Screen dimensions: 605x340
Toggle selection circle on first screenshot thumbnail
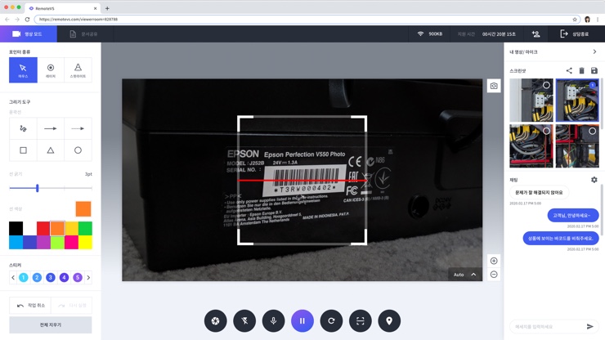pyautogui.click(x=546, y=85)
